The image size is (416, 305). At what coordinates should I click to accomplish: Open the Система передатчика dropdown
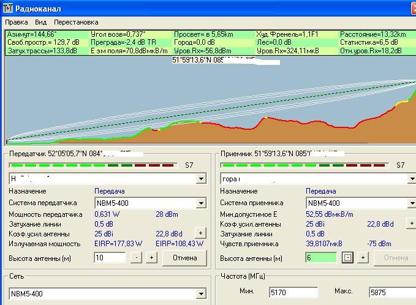point(201,203)
